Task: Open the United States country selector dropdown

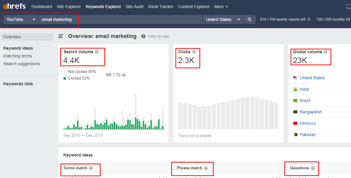Action: pyautogui.click(x=223, y=19)
